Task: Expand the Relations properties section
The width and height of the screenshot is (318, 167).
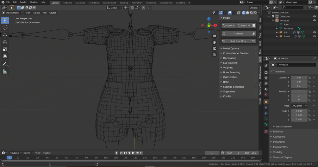Action: 278,132
